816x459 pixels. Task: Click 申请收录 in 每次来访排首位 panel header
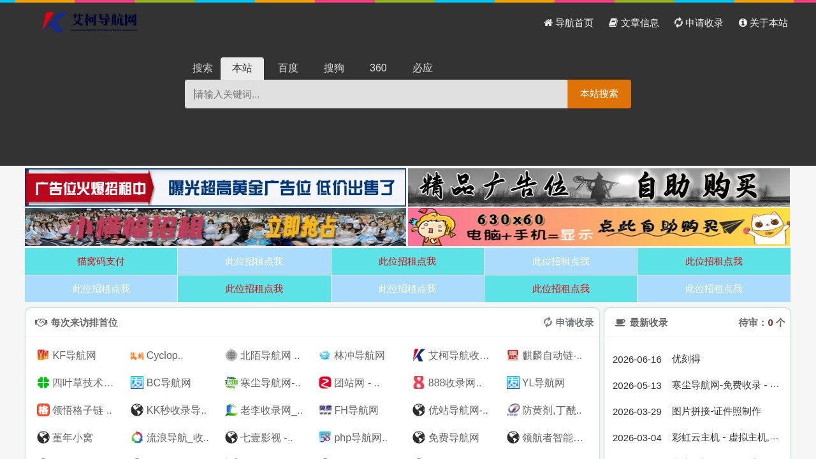pyautogui.click(x=569, y=323)
